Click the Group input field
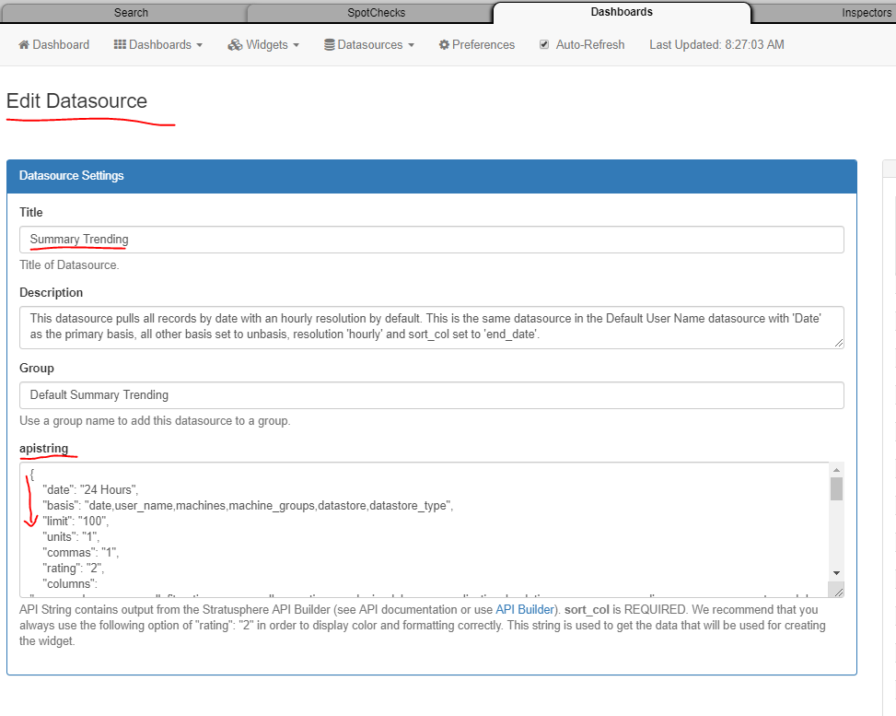Image resolution: width=896 pixels, height=716 pixels. pos(432,395)
